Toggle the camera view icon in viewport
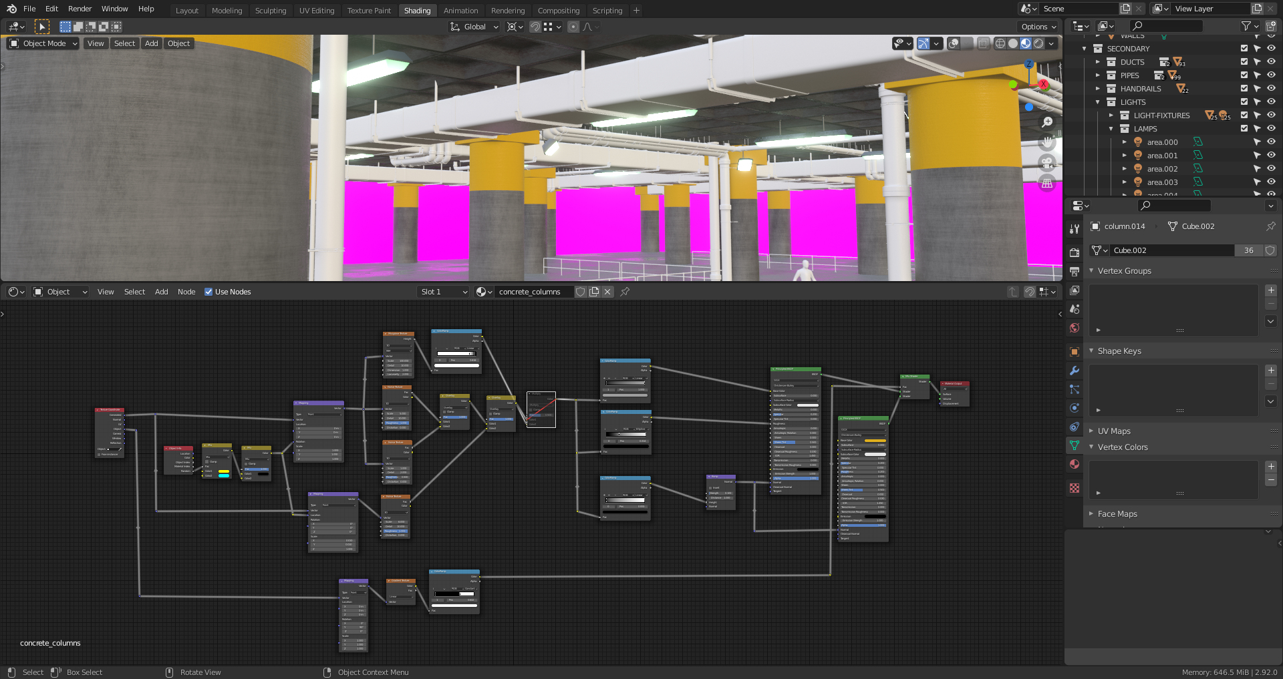The width and height of the screenshot is (1283, 679). 1047,162
